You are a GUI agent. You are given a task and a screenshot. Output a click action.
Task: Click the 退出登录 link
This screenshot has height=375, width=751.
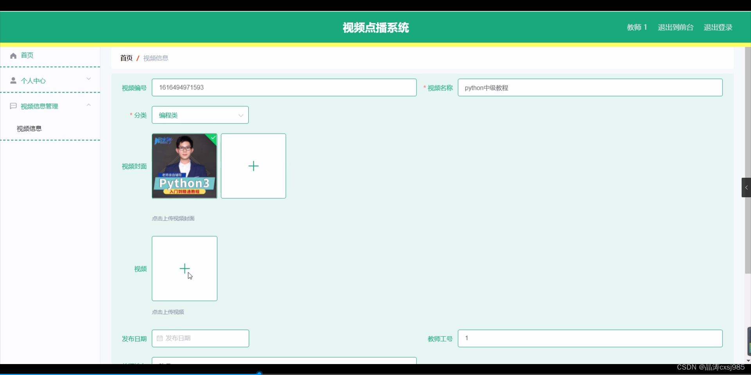tap(718, 27)
